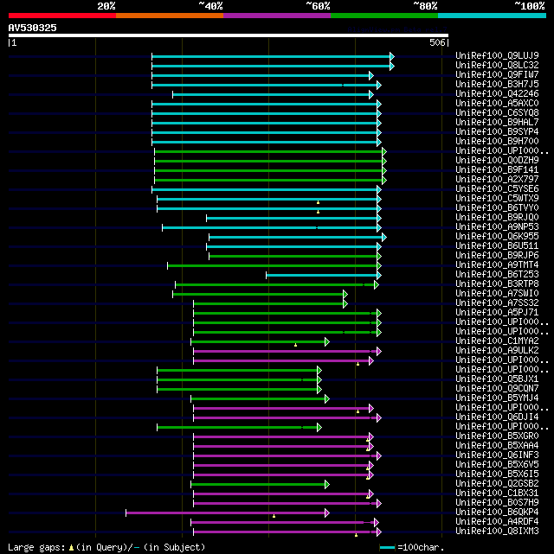Click the purple alignment bar for C1BX31
This screenshot has height=554, width=554.
[x=281, y=494]
